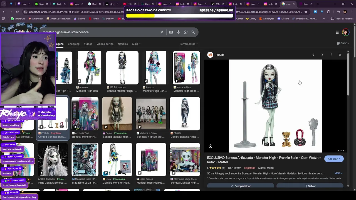356x200 pixels.
Task: Open Amor Doce NewGen bookmark
Action: click(58, 19)
